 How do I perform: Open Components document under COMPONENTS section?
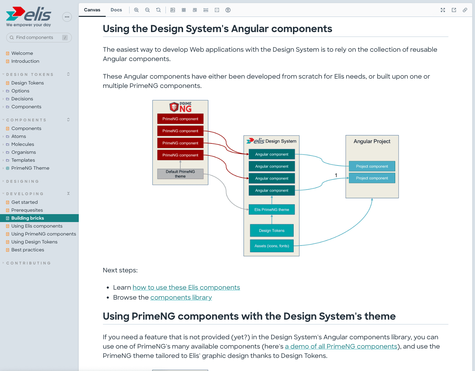[26, 129]
